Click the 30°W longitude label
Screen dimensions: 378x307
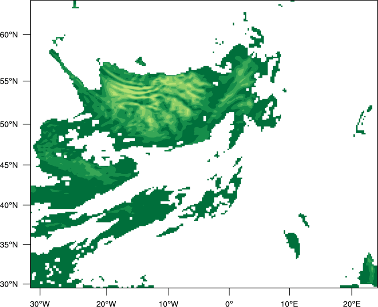pos(40,304)
